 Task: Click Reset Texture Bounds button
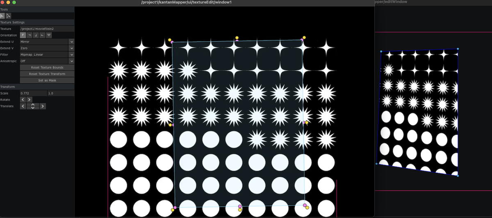click(47, 67)
